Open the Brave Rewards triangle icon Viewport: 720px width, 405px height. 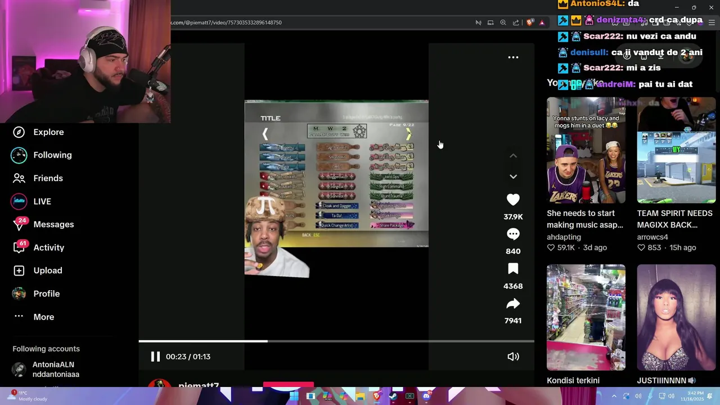542,22
